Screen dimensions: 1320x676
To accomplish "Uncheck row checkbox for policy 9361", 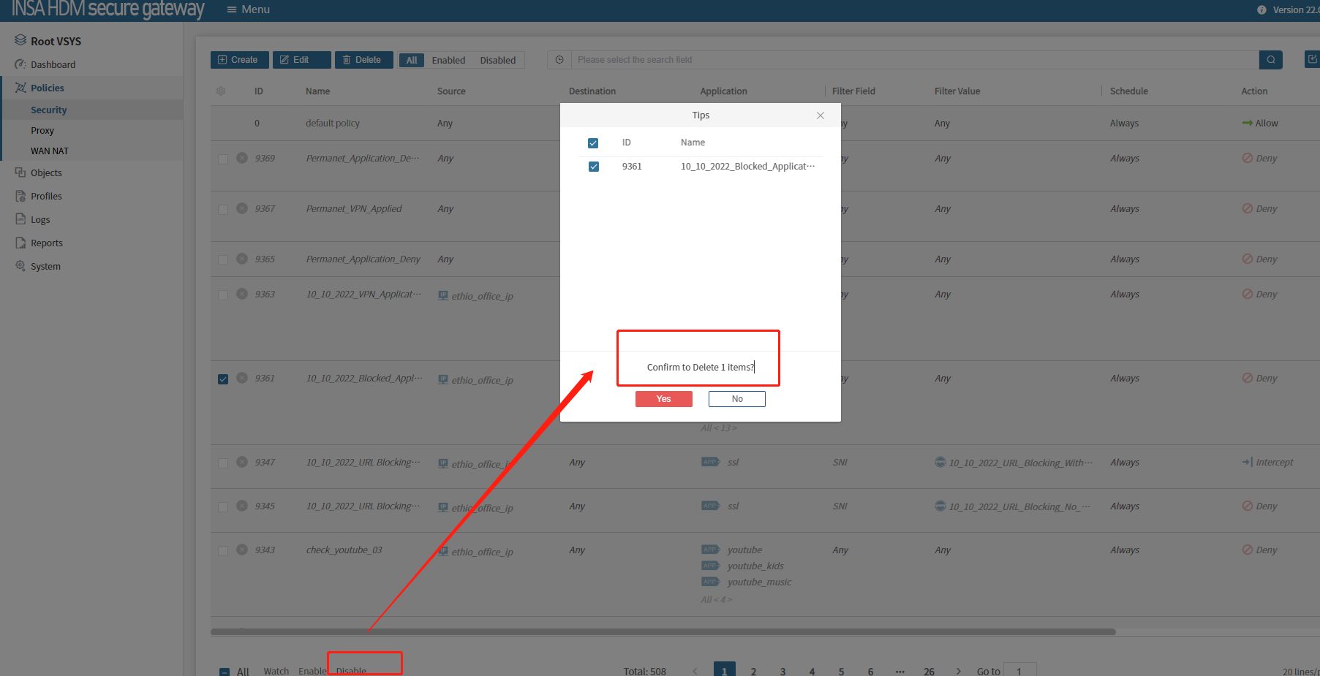I will coord(223,379).
